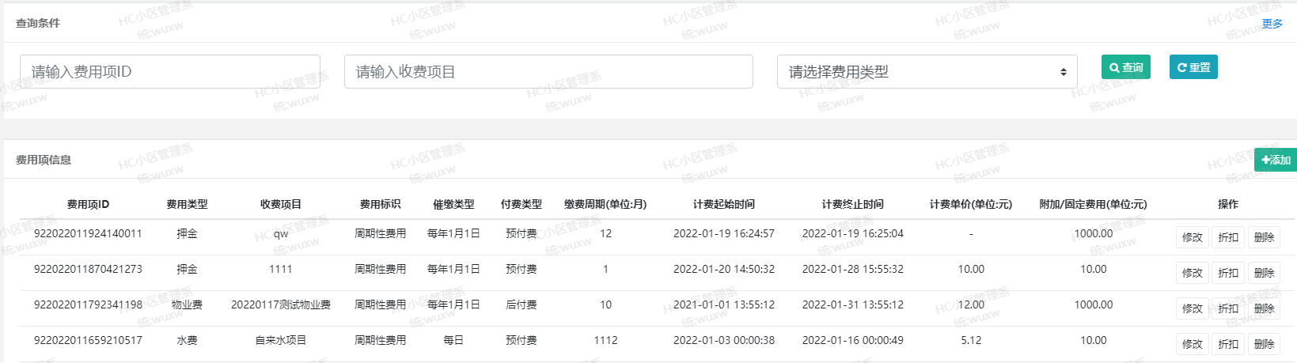Select fee ID 922022011924140011 cell
The height and width of the screenshot is (363, 1297).
[88, 233]
